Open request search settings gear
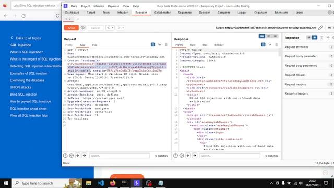Screen dimensions: 334x188 click(x=71, y=156)
